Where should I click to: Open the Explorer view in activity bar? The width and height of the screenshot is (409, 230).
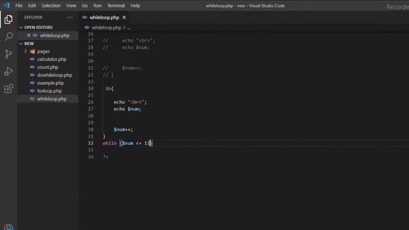[x=8, y=19]
